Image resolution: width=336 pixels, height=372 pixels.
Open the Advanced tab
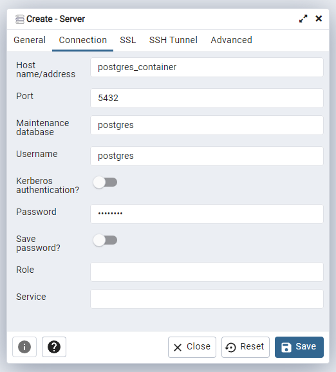tap(231, 40)
